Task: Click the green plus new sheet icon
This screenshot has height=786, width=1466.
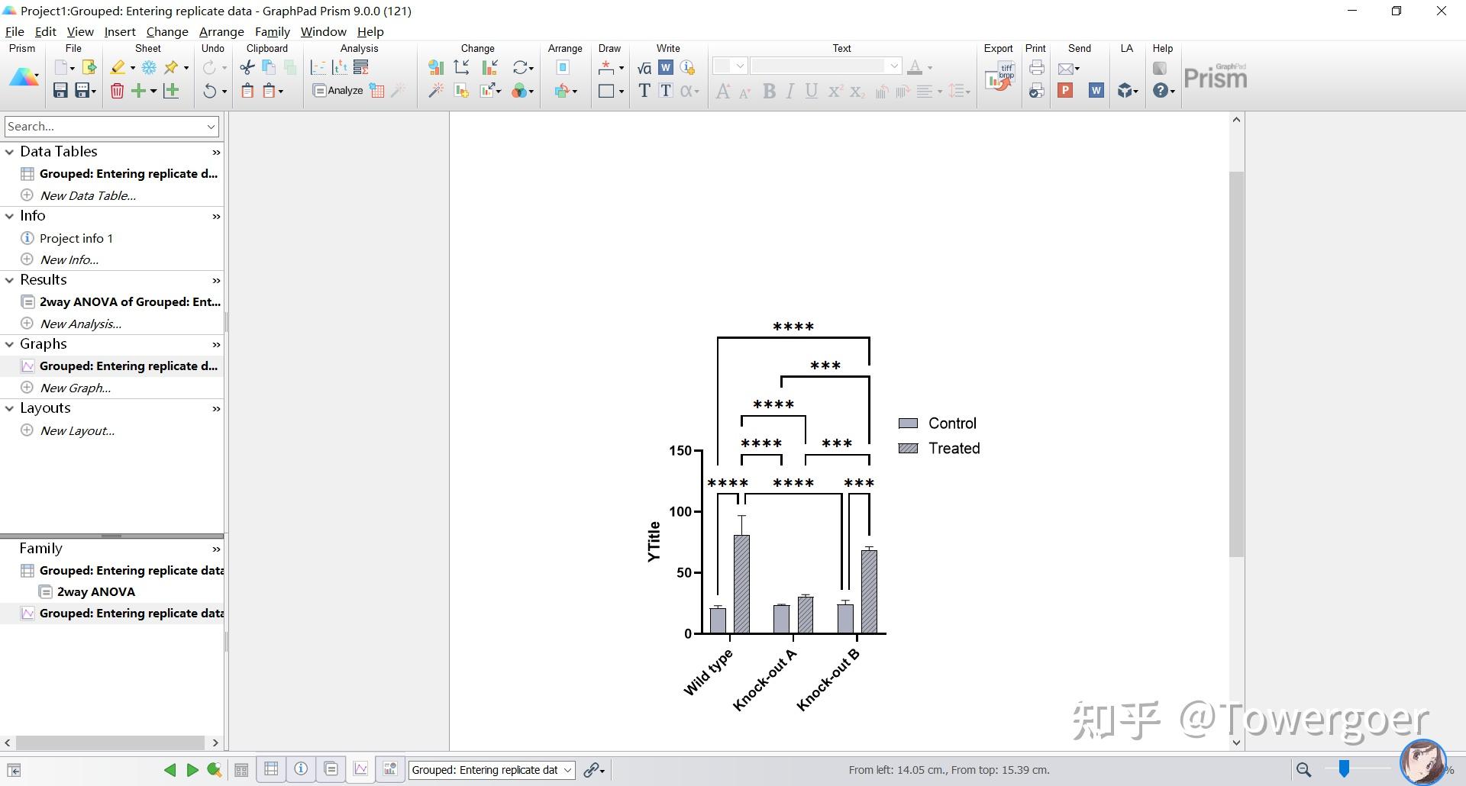Action: 139,91
